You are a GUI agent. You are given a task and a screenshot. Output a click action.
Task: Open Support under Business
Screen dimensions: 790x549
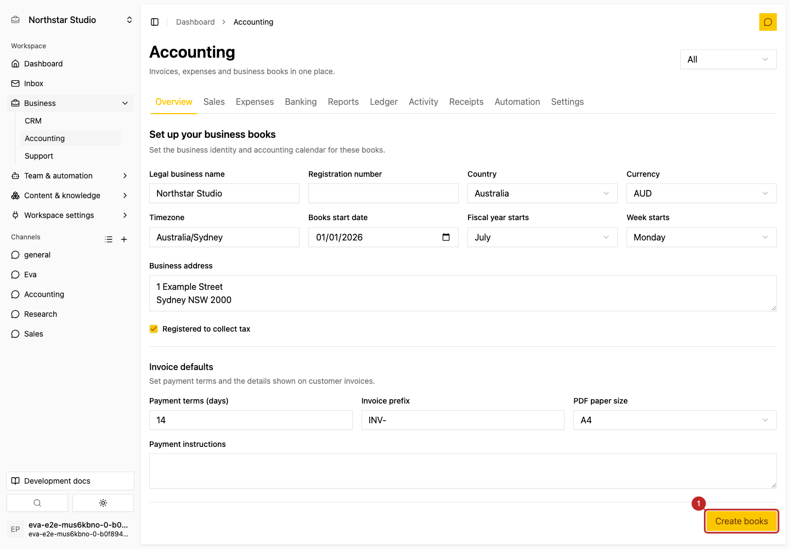[x=70, y=156]
